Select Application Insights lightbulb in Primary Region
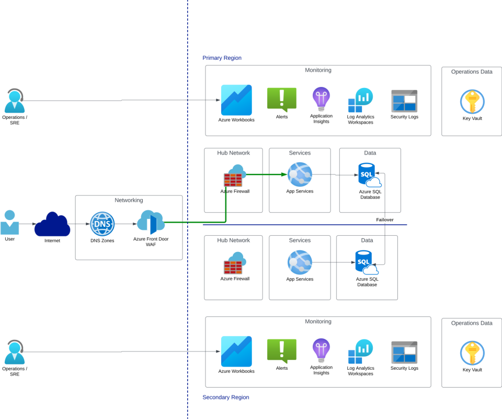 click(x=321, y=99)
